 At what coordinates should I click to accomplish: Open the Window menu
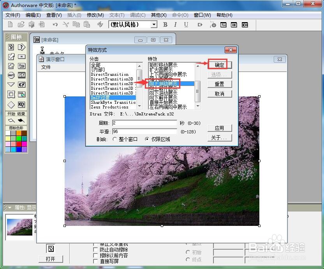202,15
